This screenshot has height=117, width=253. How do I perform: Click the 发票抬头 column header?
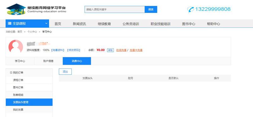click(88, 78)
